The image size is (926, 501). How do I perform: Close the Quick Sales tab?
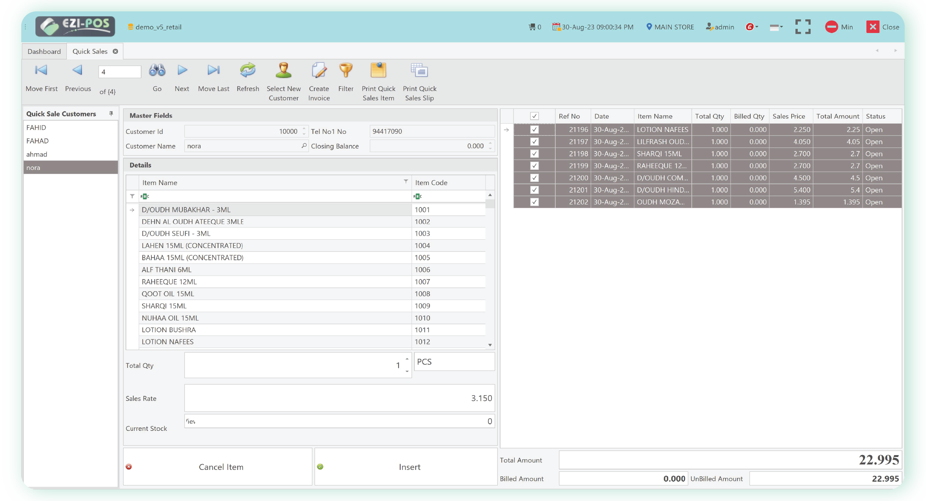coord(115,52)
